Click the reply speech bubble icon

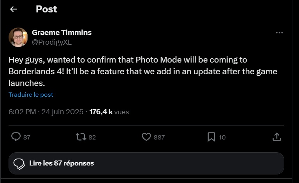pyautogui.click(x=16, y=137)
